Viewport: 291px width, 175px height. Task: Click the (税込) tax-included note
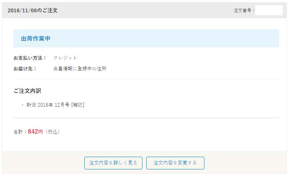click(x=53, y=132)
